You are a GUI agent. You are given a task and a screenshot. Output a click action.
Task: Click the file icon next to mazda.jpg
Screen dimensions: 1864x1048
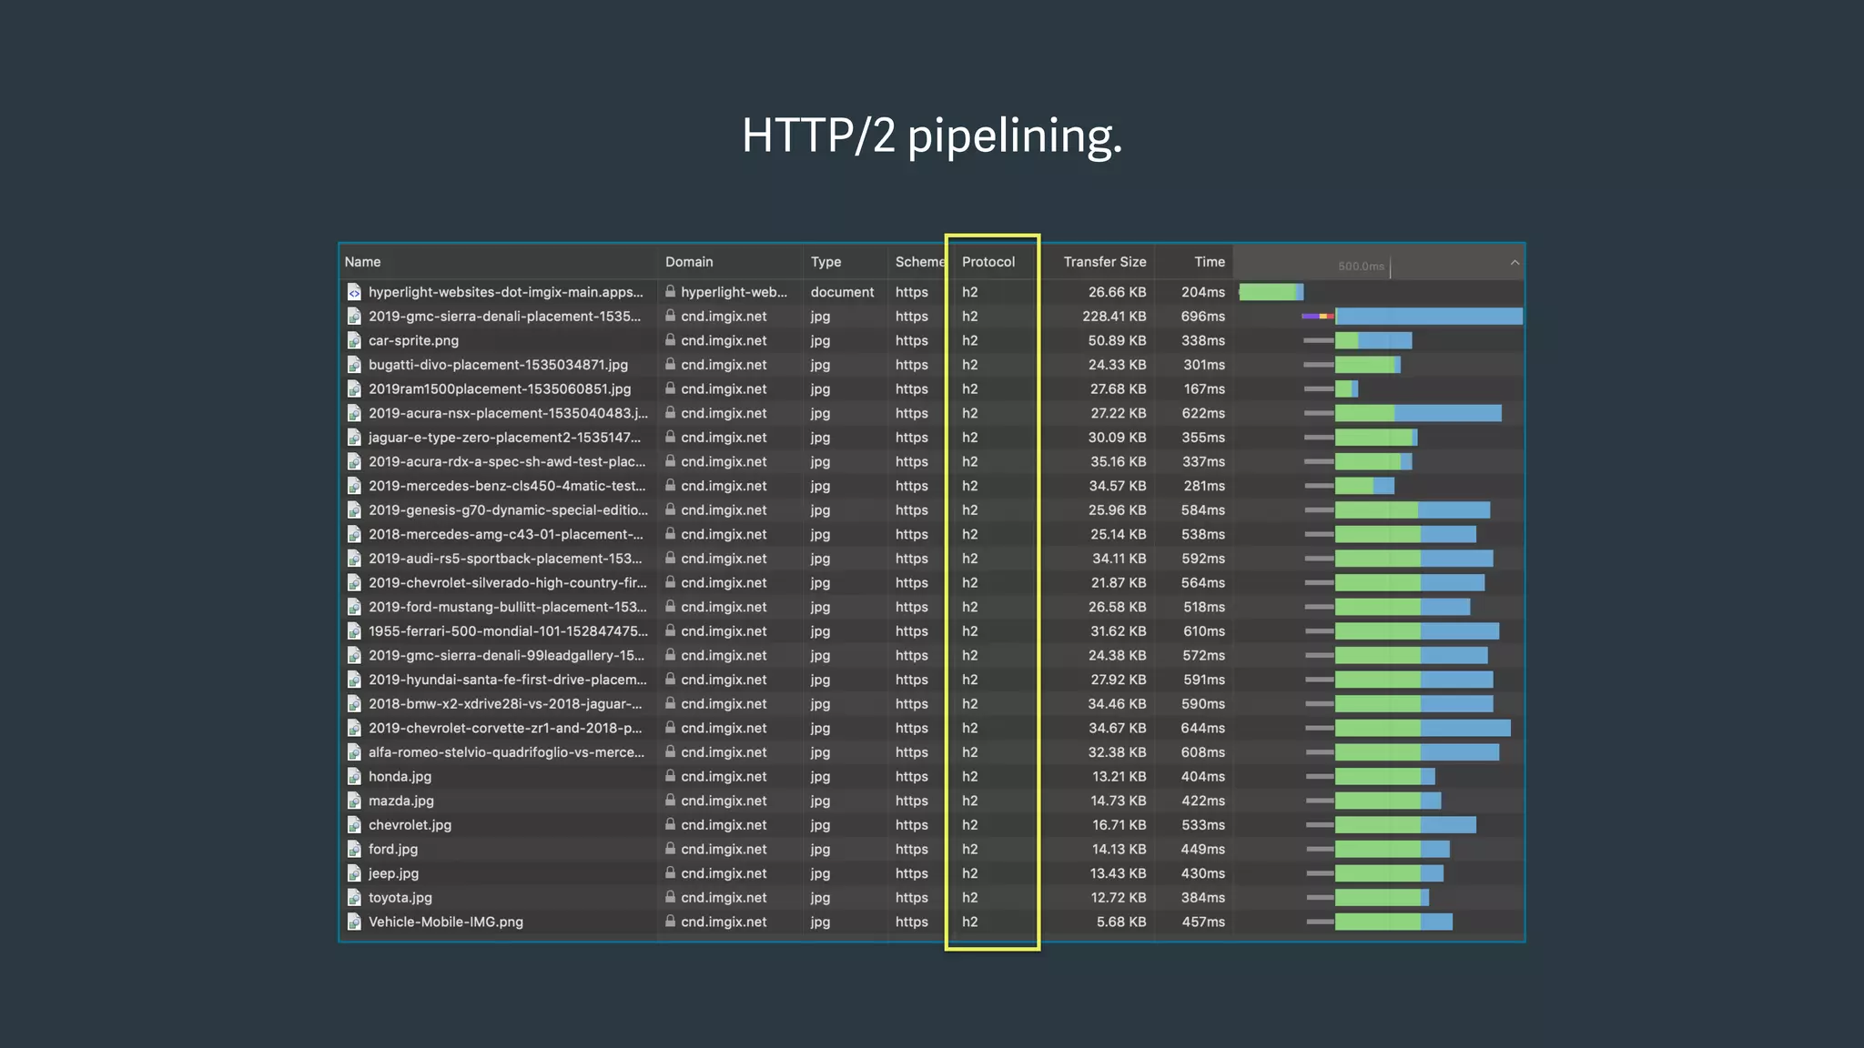click(x=354, y=801)
